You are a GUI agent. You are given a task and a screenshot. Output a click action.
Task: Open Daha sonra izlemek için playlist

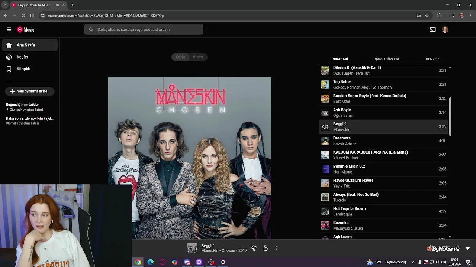point(30,121)
